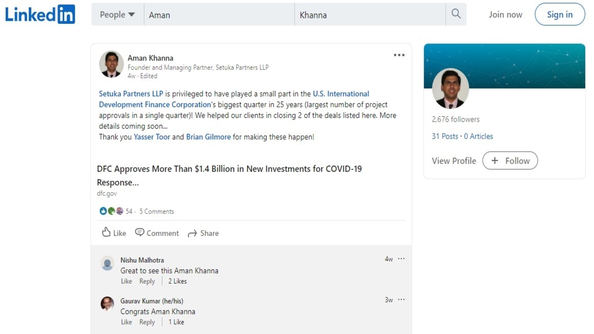Open the 31 Posts link
The width and height of the screenshot is (594, 334).
(445, 136)
